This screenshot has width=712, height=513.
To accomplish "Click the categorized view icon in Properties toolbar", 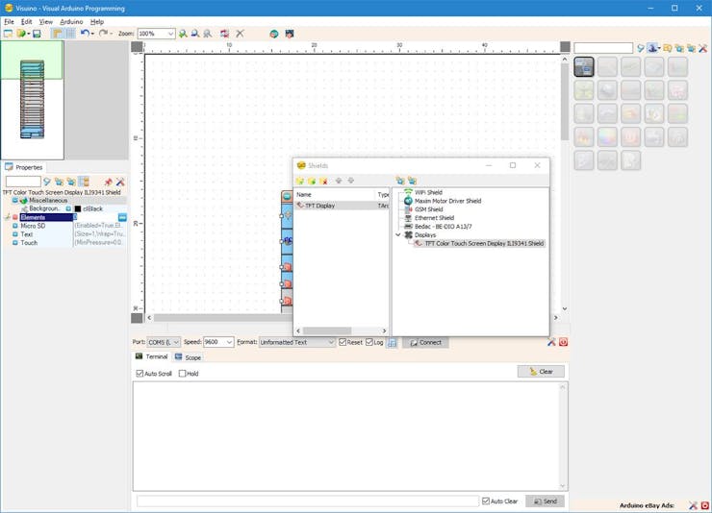I will coord(84,182).
